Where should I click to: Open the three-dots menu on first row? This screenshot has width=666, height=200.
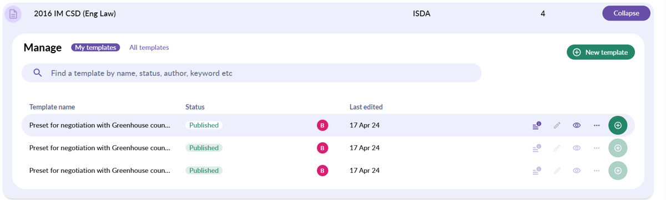(x=597, y=126)
